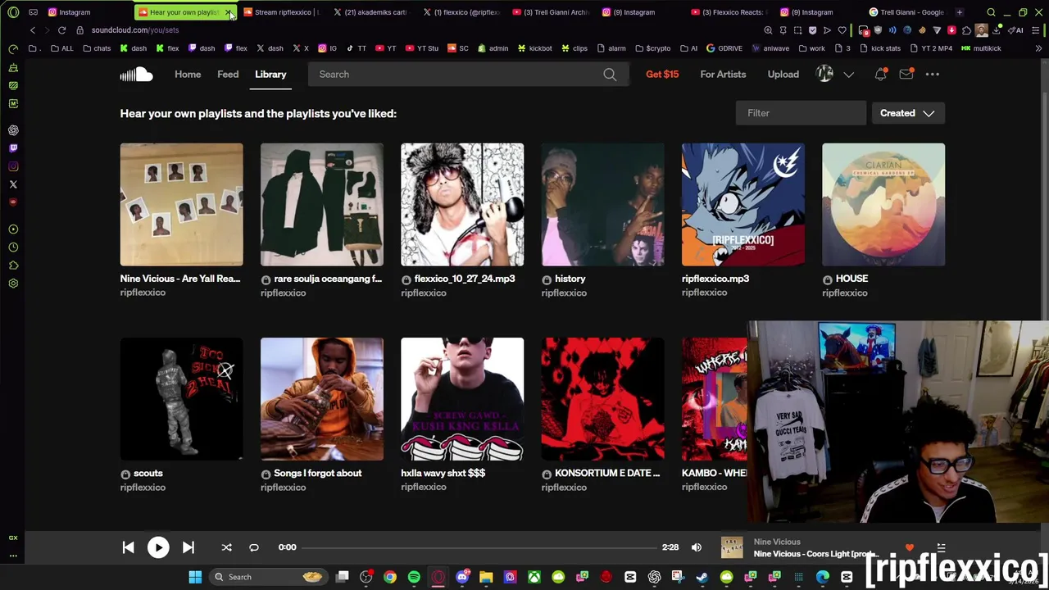This screenshot has height=590, width=1049.
Task: Click the Nine Vicious artist name in player
Action: 777,542
